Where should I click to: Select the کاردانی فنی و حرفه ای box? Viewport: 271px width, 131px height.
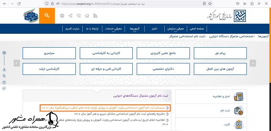(x=106, y=69)
